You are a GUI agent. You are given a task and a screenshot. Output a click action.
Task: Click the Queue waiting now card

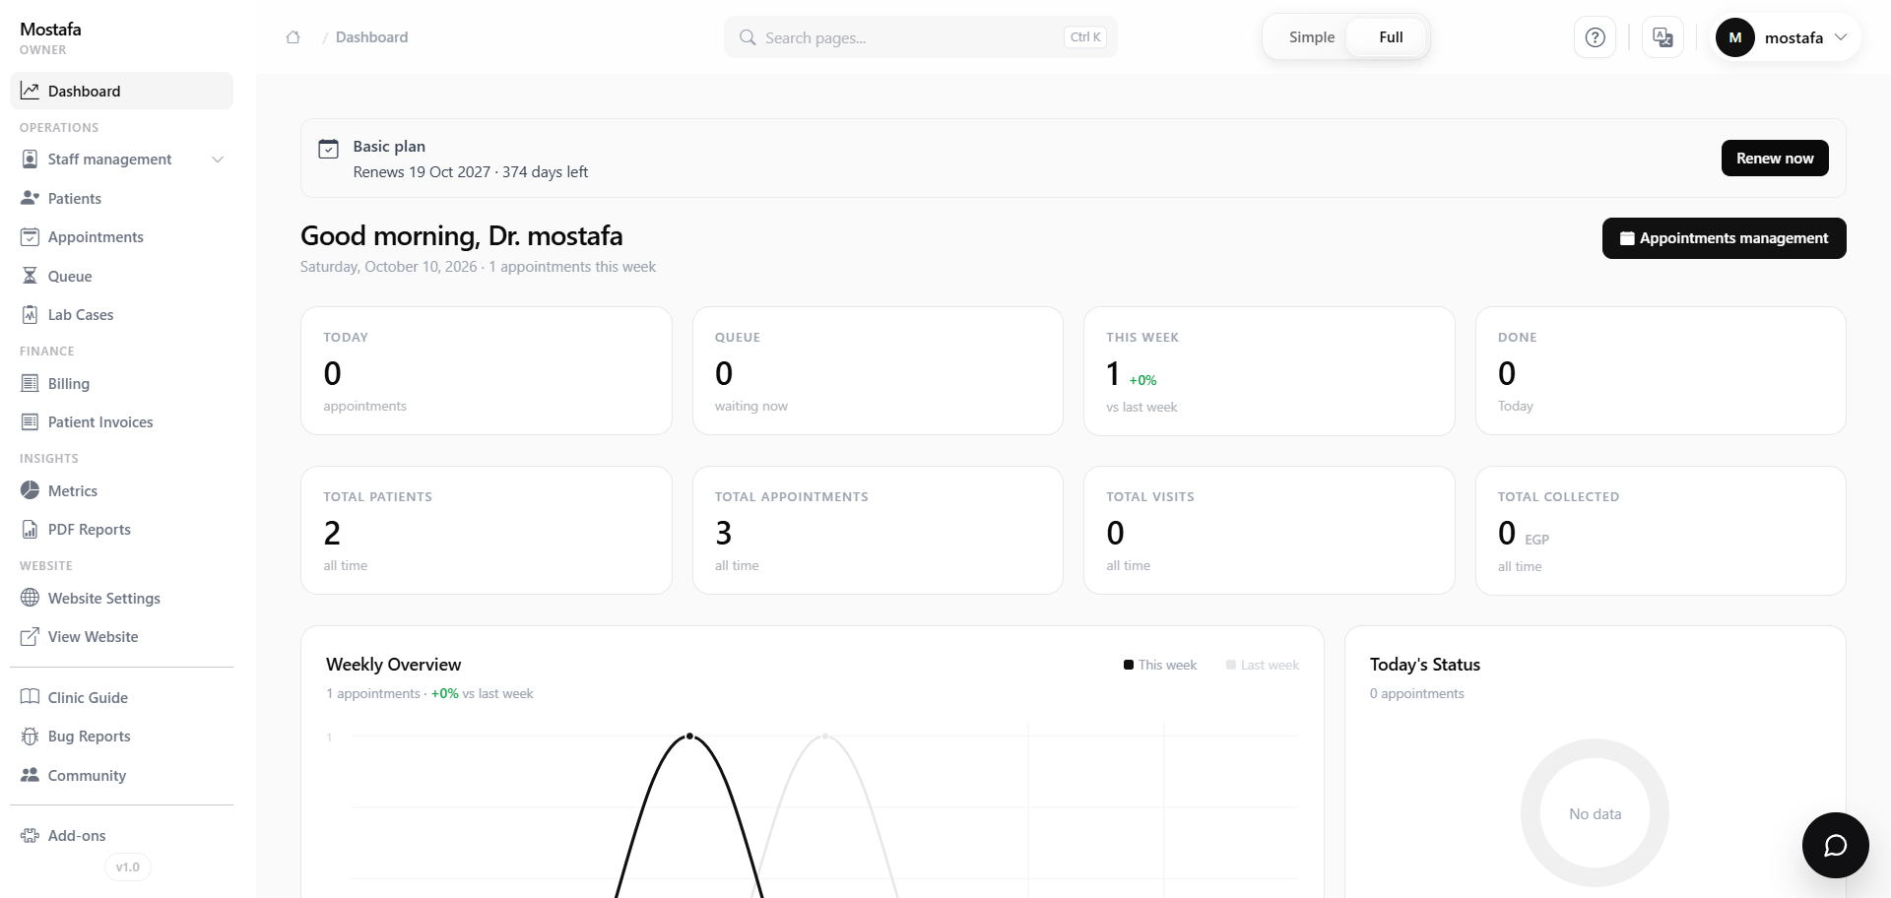[x=878, y=371]
